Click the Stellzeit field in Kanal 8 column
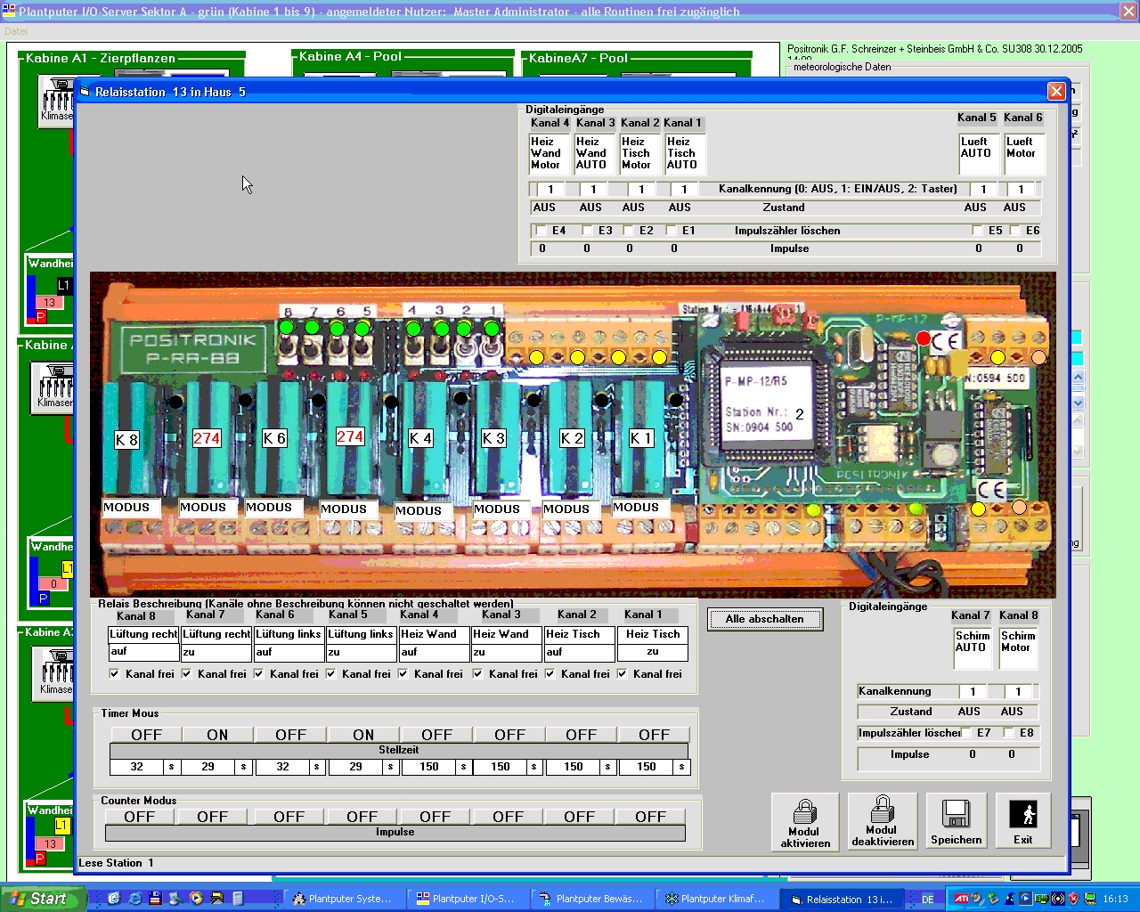Viewport: 1140px width, 912px height. [x=136, y=766]
